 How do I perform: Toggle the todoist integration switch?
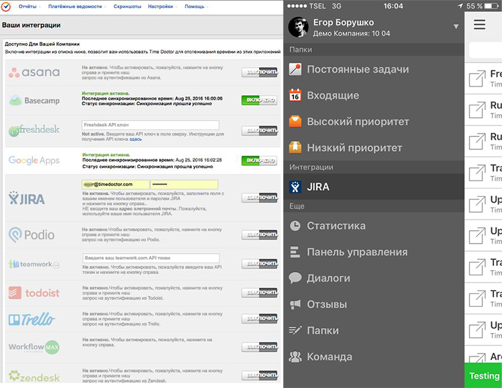pos(260,292)
